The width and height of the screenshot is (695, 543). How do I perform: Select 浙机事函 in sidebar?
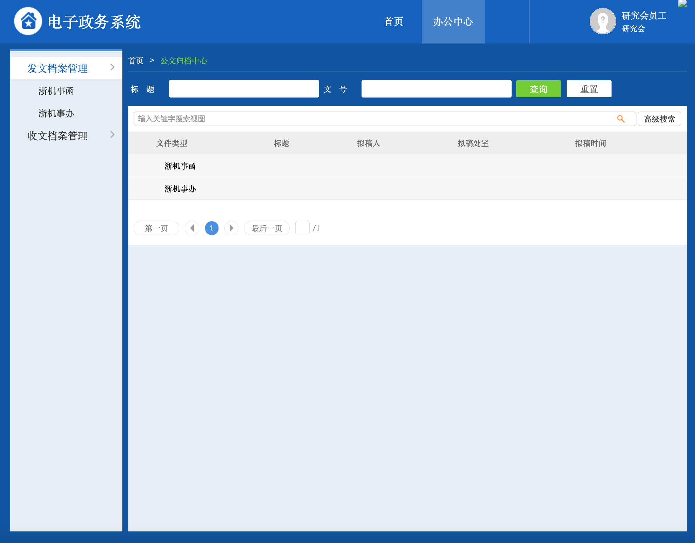click(x=56, y=91)
